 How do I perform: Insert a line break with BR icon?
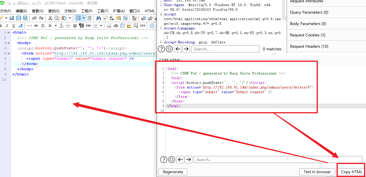point(36,26)
